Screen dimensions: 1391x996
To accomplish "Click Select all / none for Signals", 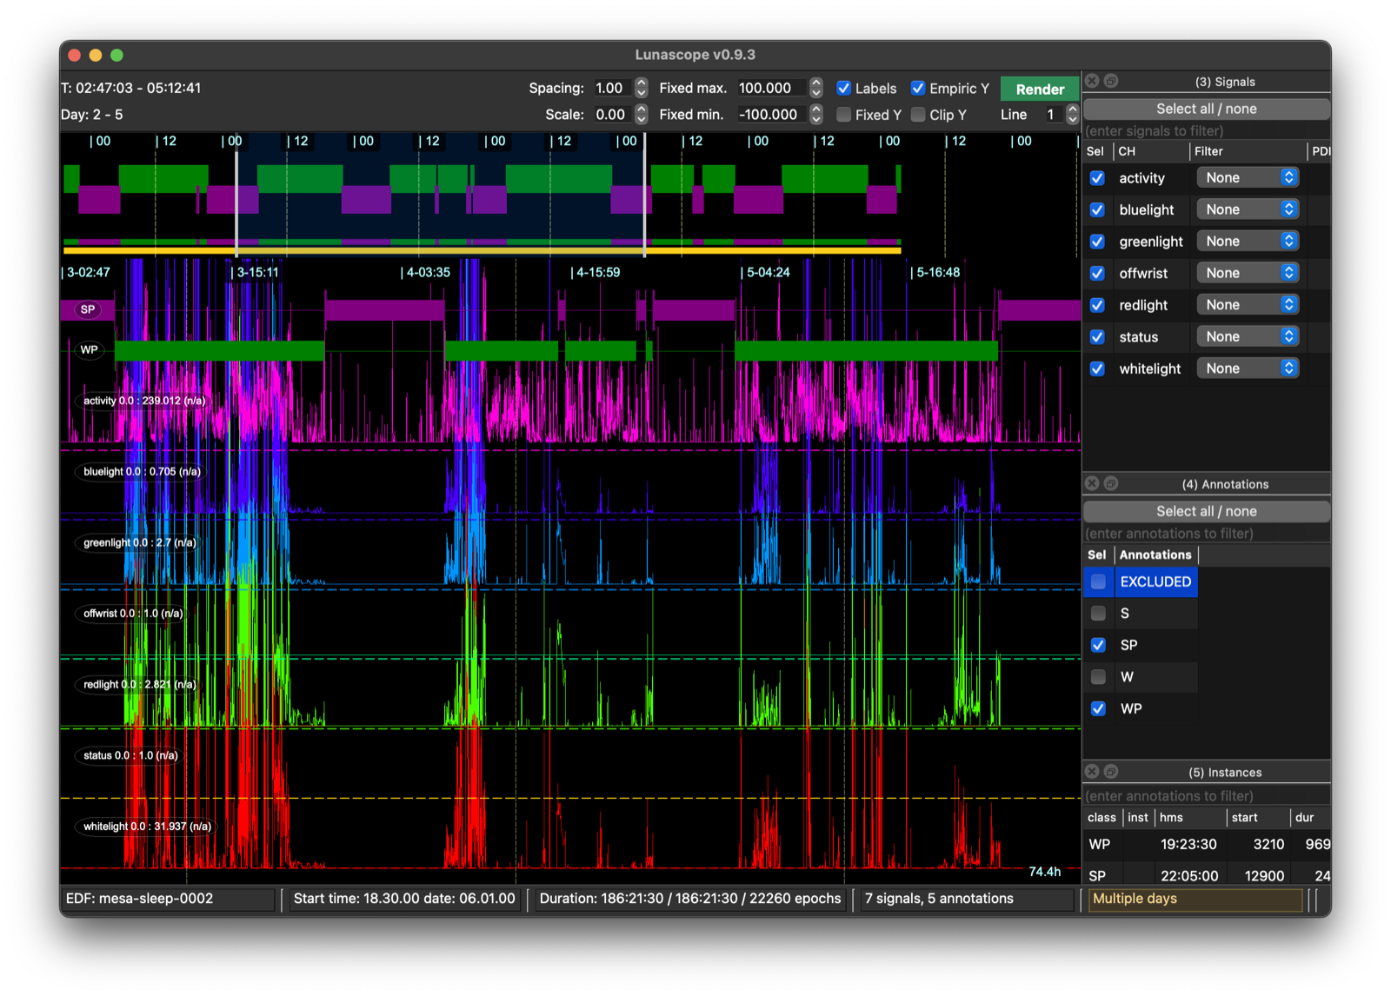I will click(x=1206, y=109).
